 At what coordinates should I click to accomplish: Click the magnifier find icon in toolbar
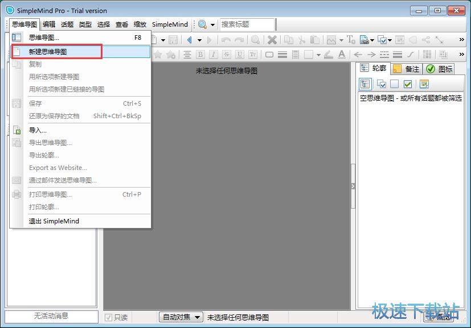255,40
